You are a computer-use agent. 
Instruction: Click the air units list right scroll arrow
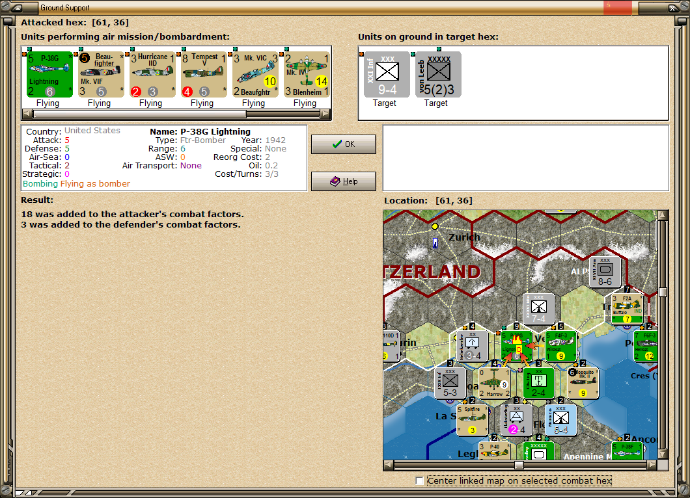pos(325,114)
